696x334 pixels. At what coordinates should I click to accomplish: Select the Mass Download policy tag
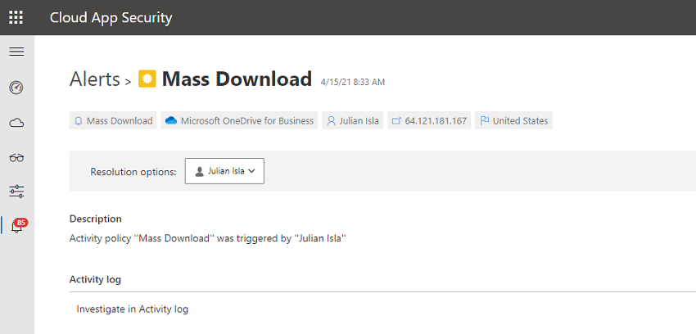(x=113, y=120)
